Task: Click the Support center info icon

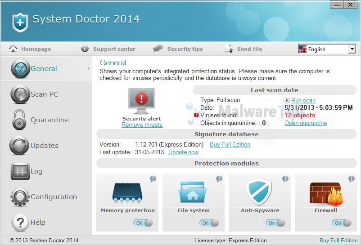Action: pyautogui.click(x=85, y=49)
